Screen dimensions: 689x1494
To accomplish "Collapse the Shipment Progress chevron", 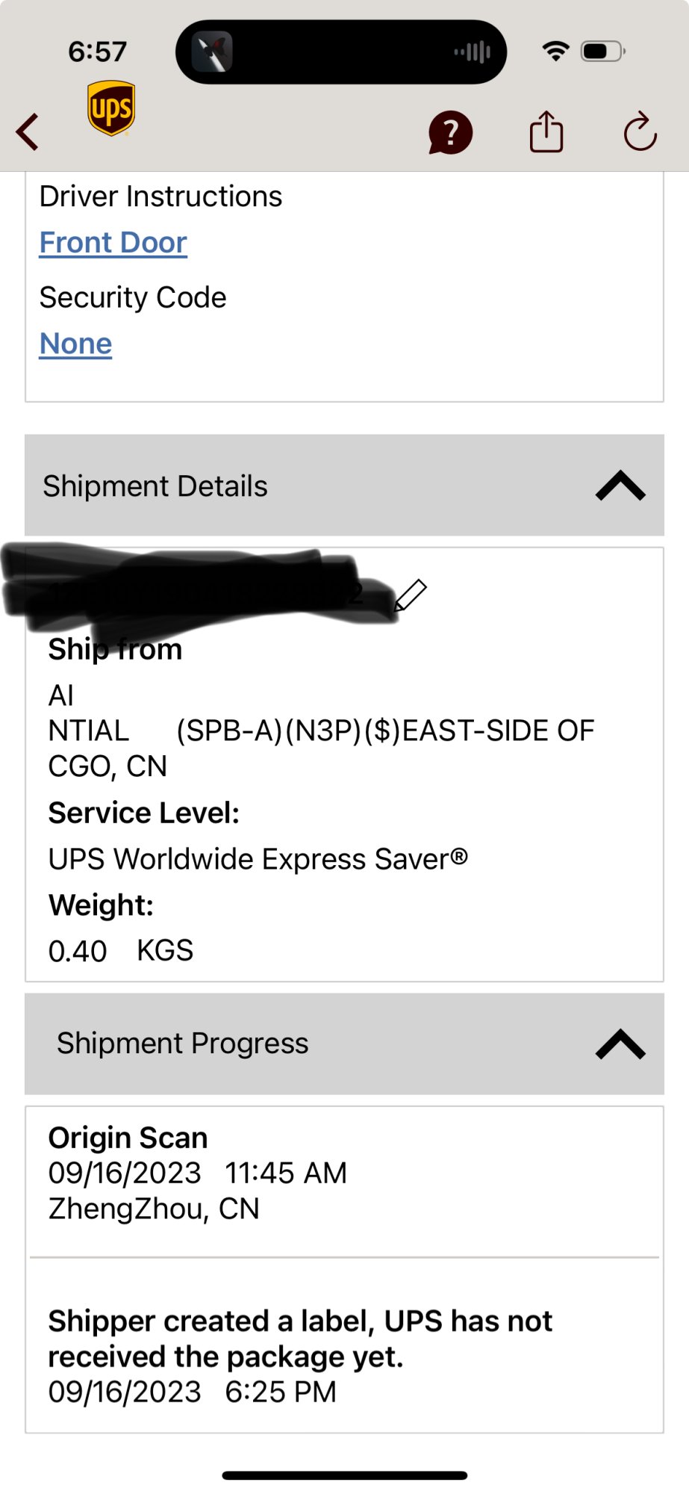I will click(x=620, y=1044).
